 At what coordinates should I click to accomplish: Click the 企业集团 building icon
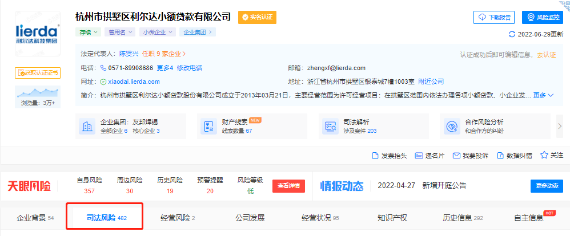pyautogui.click(x=87, y=127)
